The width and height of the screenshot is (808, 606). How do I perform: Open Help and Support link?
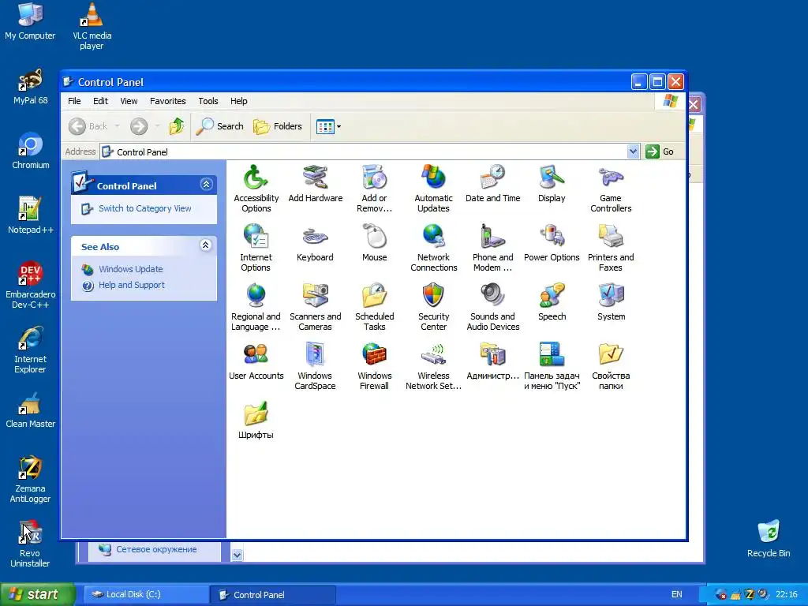pyautogui.click(x=132, y=285)
